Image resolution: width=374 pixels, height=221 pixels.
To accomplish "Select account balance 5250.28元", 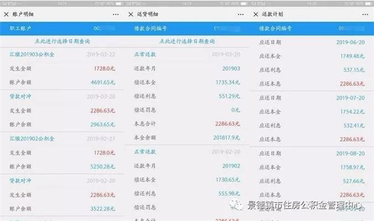I will tap(103, 166).
